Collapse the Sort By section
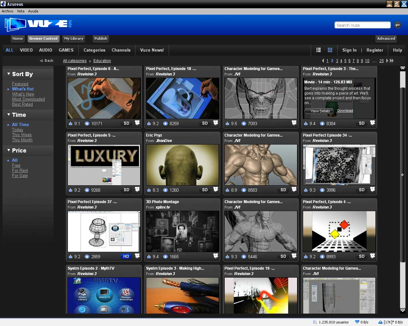This screenshot has height=326, width=408. click(x=9, y=74)
